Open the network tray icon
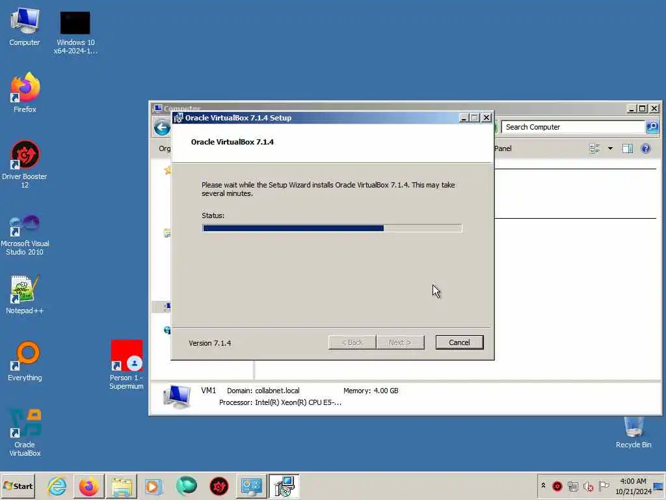 pyautogui.click(x=572, y=486)
